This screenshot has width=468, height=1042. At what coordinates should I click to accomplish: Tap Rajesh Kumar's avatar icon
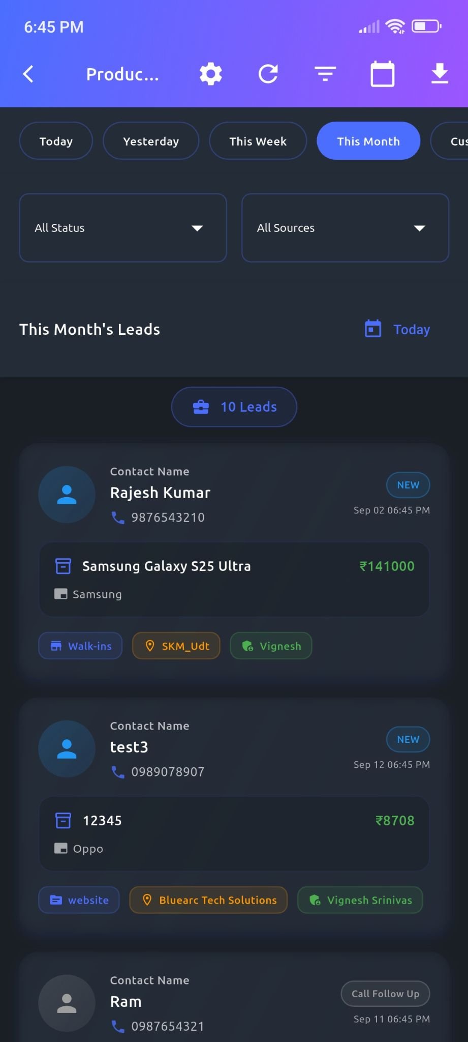pos(67,495)
